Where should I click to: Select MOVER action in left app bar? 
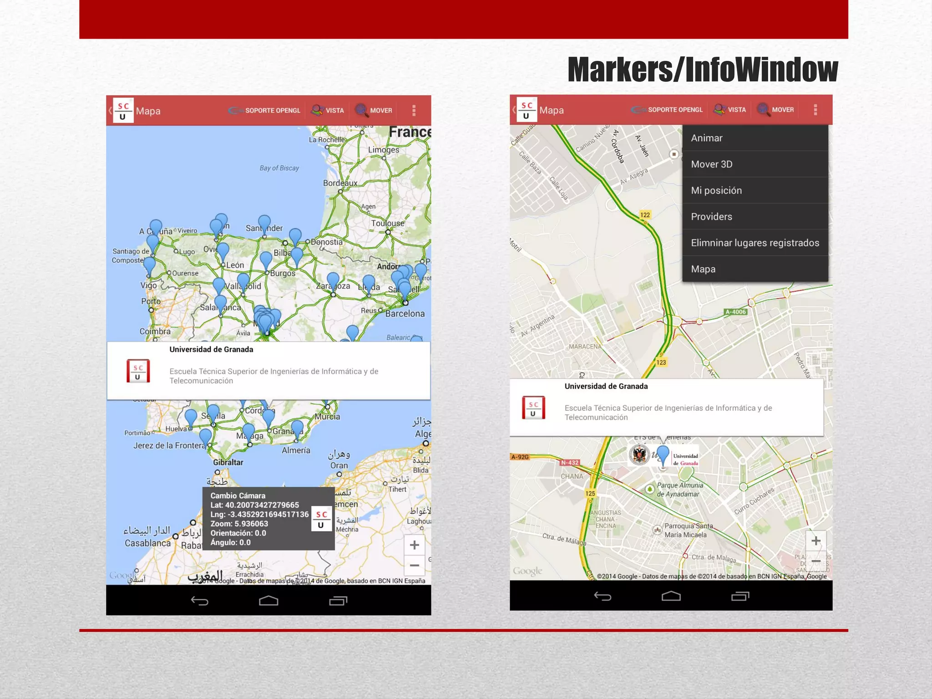374,111
